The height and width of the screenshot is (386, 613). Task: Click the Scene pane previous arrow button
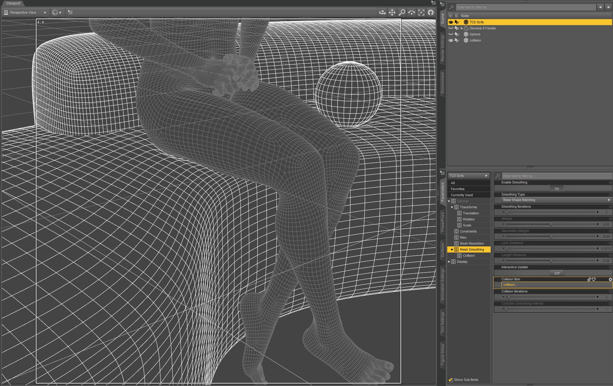point(600,7)
